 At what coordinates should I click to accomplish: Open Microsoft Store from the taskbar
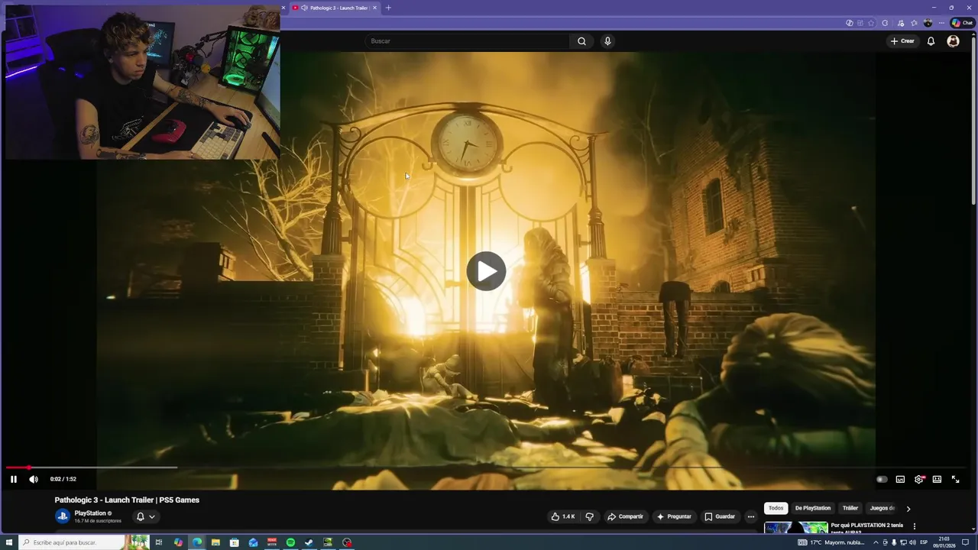click(235, 542)
